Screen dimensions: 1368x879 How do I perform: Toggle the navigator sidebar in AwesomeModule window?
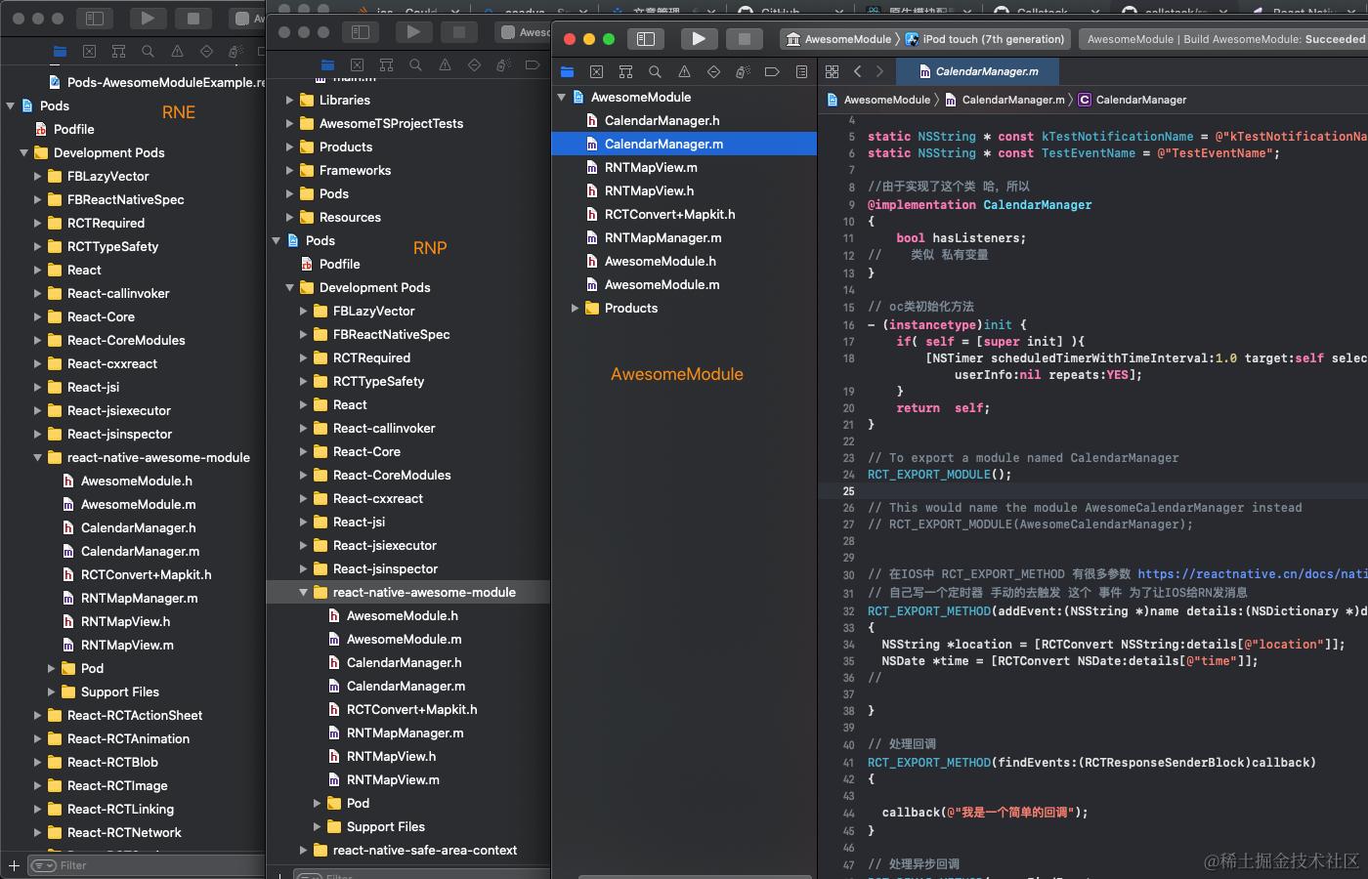click(646, 39)
